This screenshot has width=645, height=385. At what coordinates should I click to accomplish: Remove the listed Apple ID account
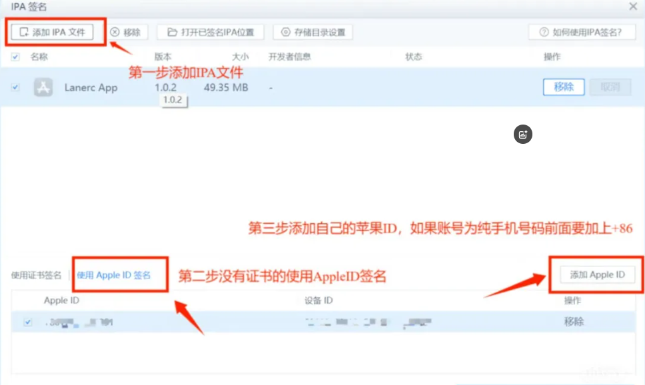point(574,322)
